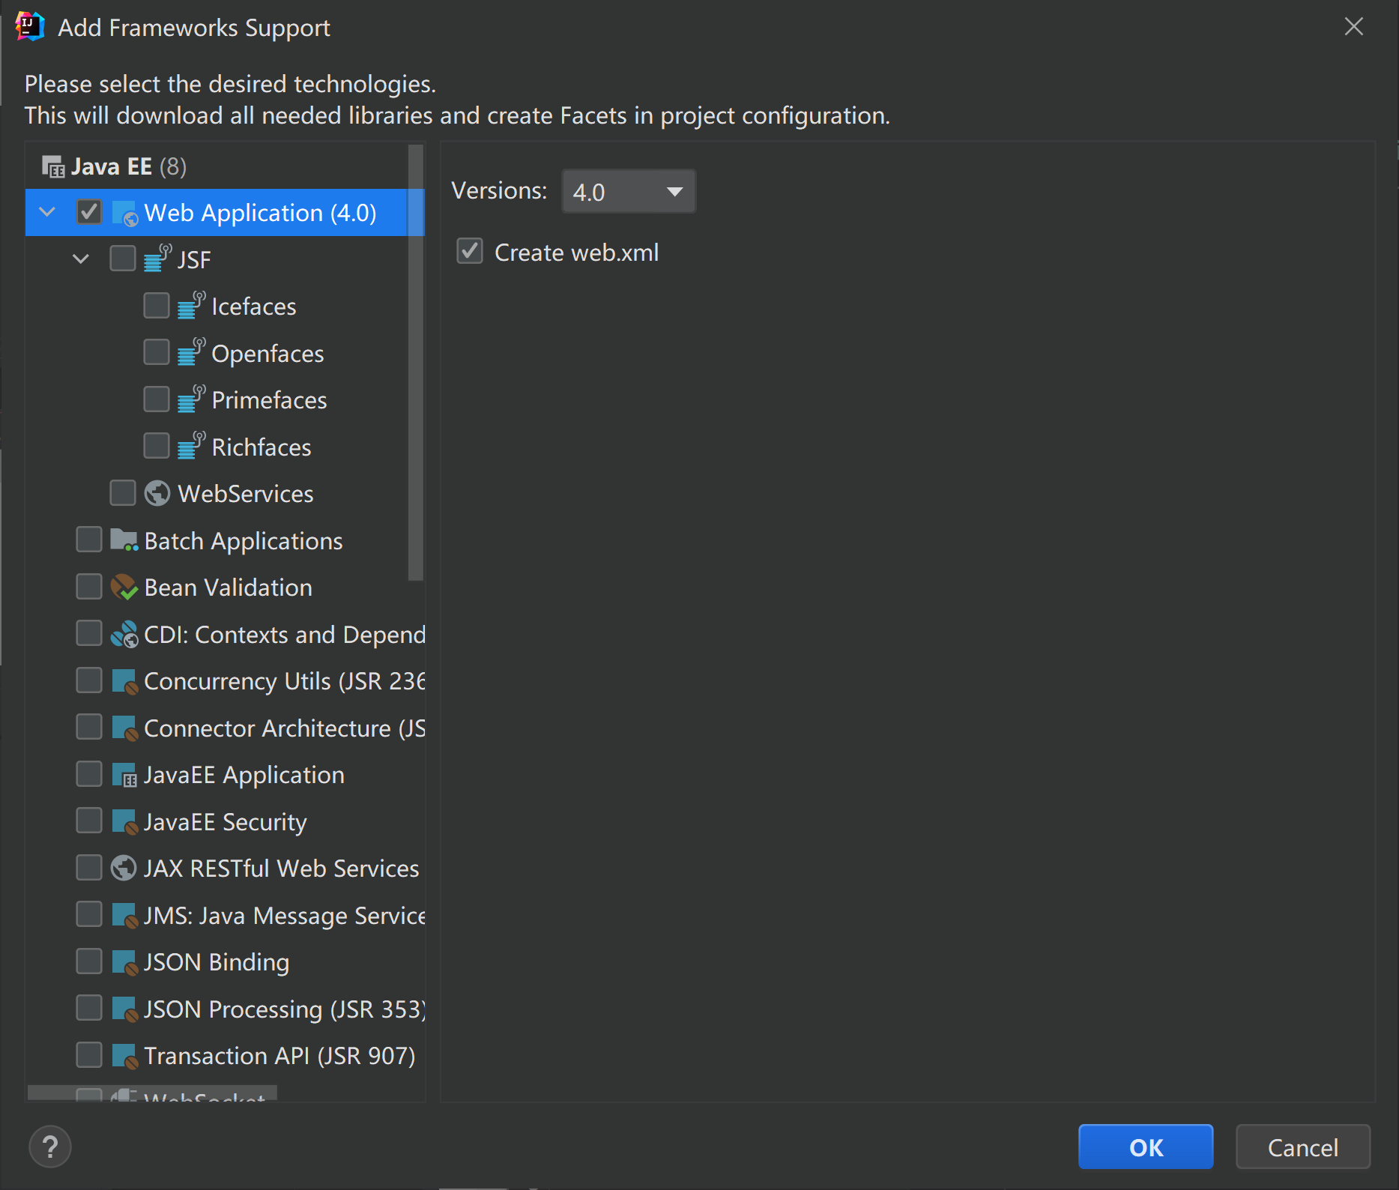Image resolution: width=1399 pixels, height=1190 pixels.
Task: Uncheck the Web Application checkbox
Action: click(89, 213)
